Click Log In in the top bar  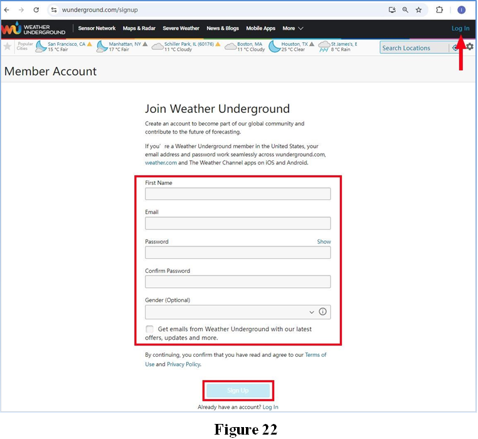point(460,28)
